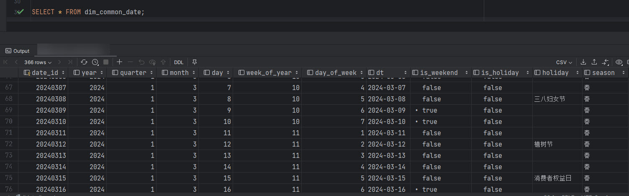Select dt value 2024-03-16

(387, 189)
